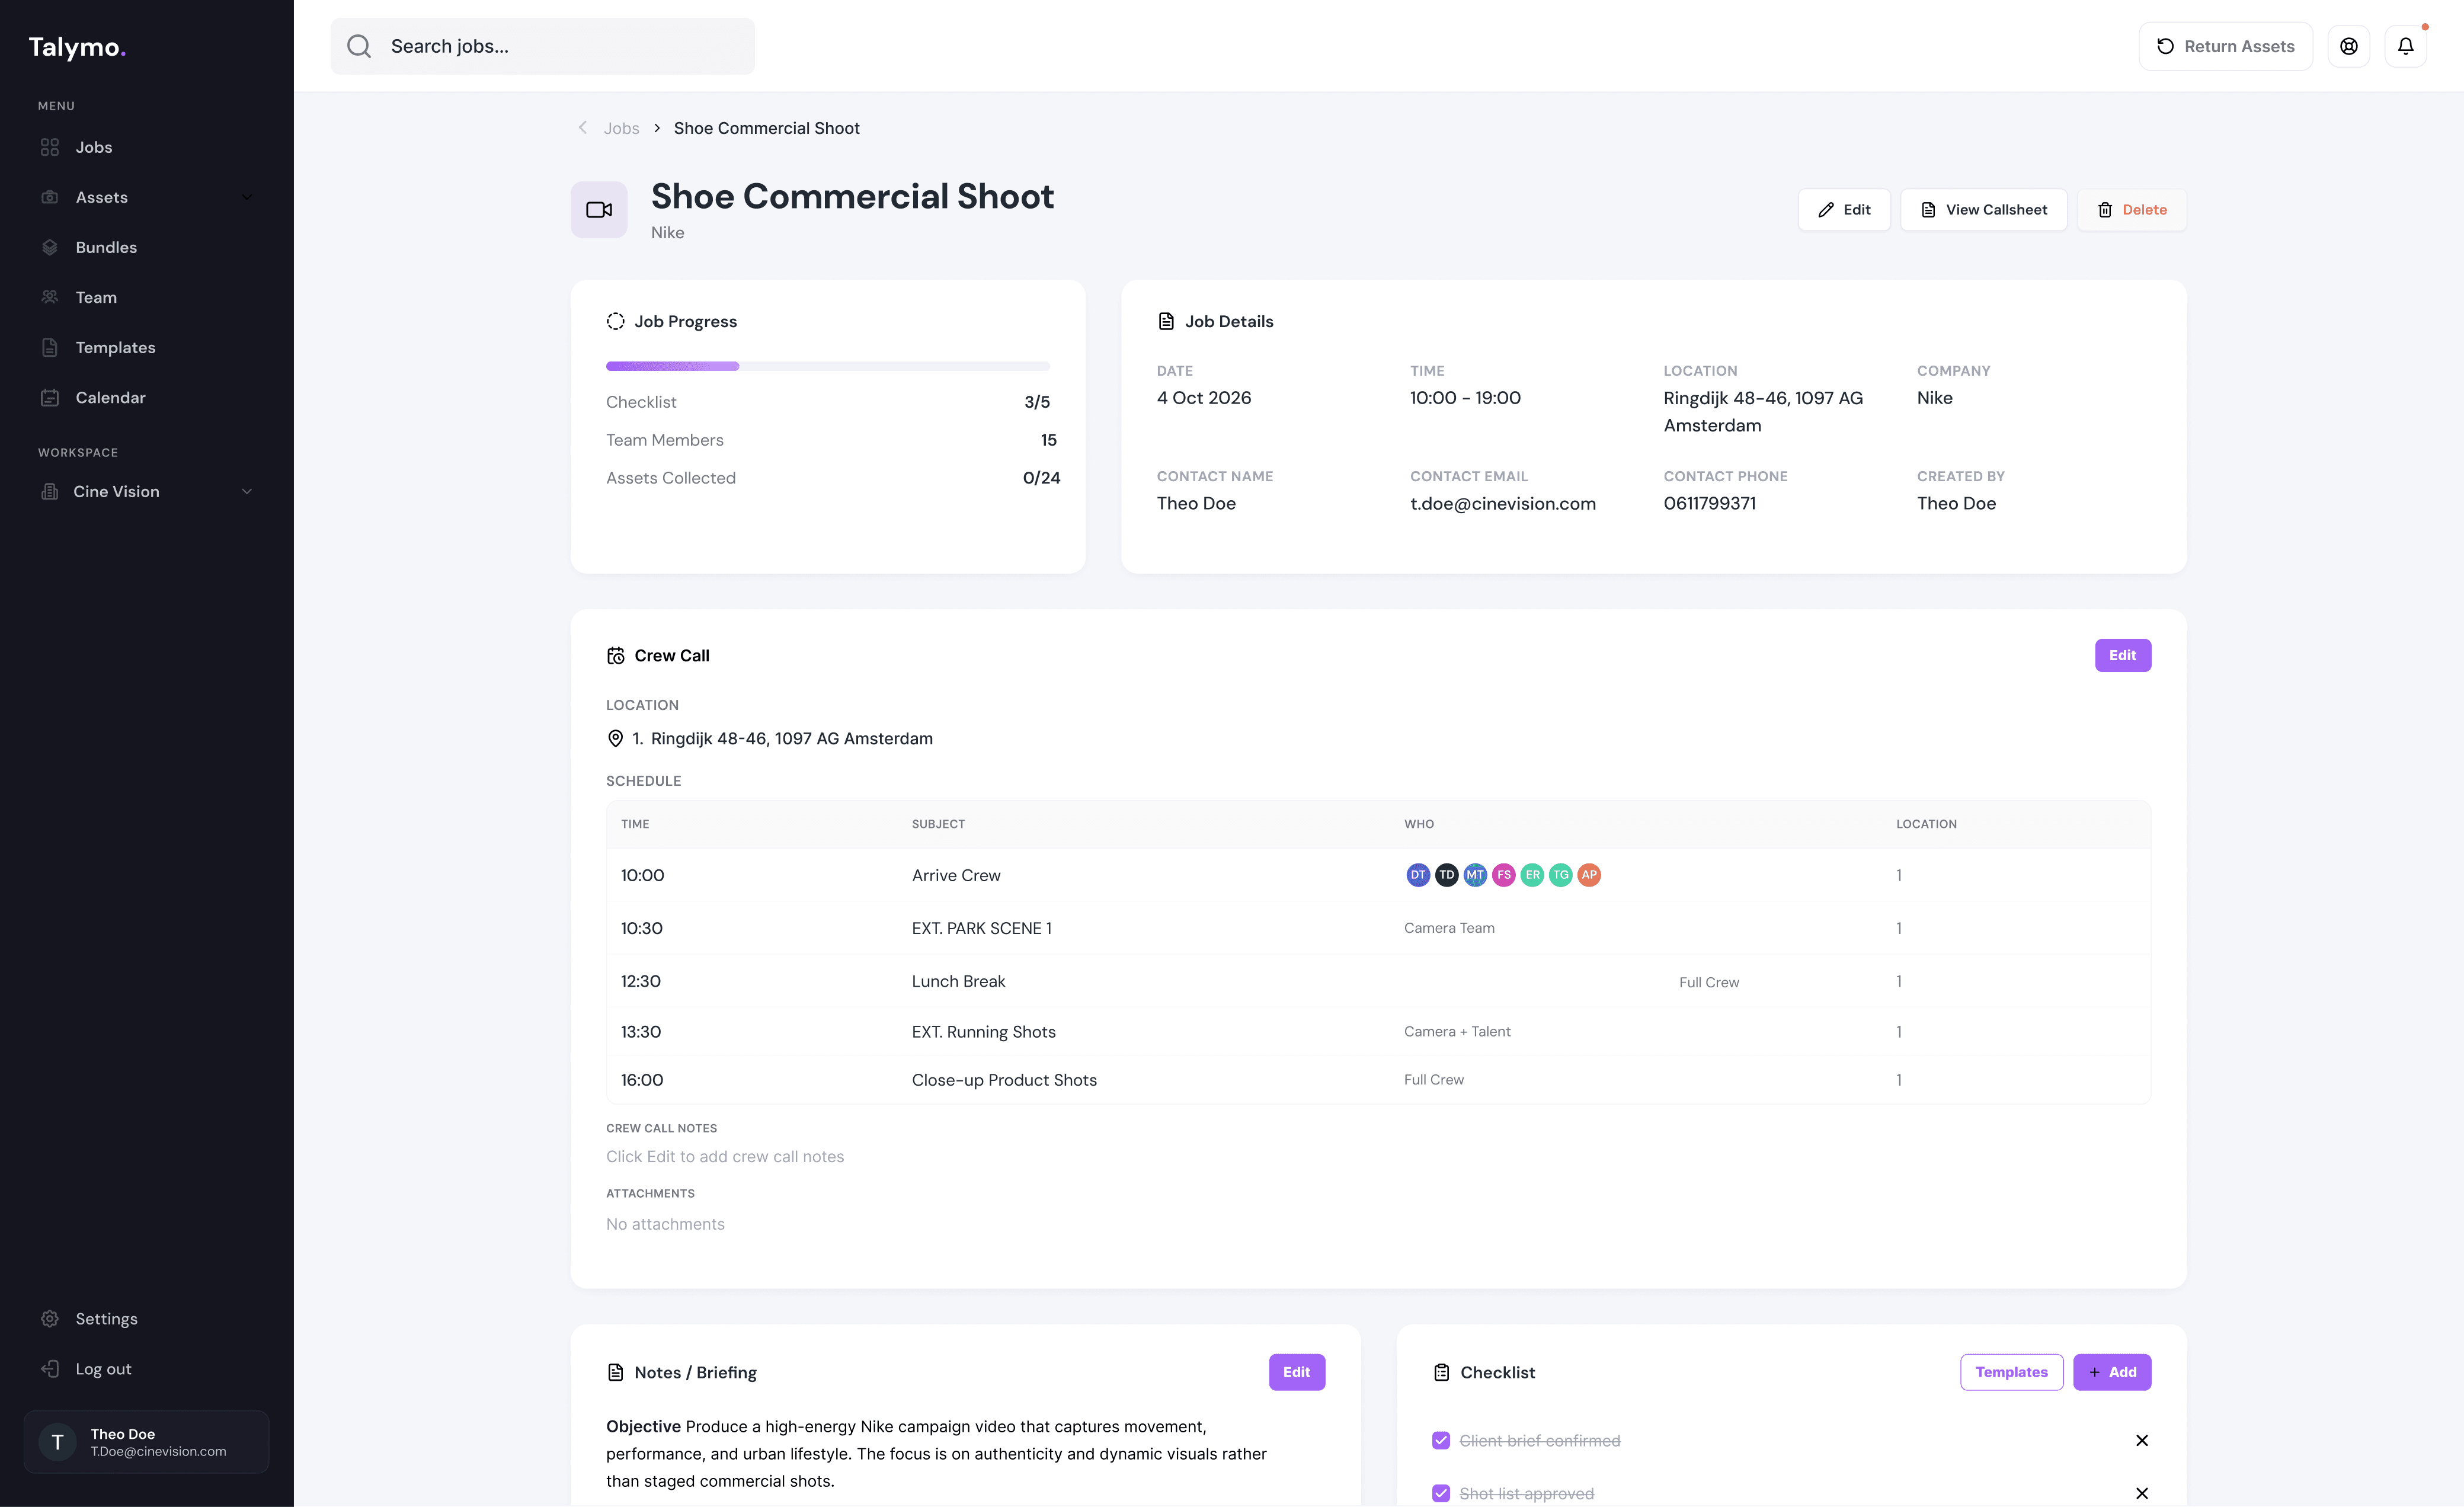Click the Job Progress bar

(827, 366)
